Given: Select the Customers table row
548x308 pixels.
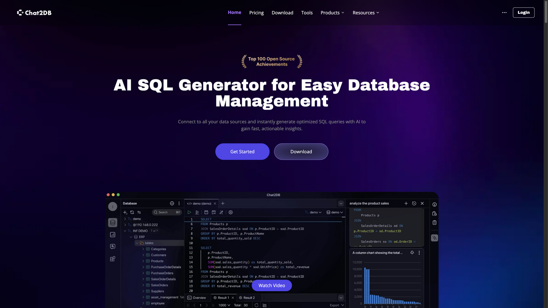Looking at the screenshot, I should 158,255.
